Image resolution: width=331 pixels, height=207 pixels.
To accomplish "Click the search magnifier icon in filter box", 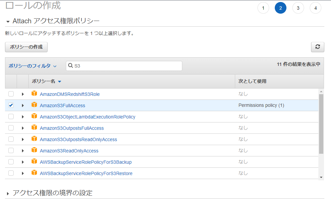I will pos(71,66).
